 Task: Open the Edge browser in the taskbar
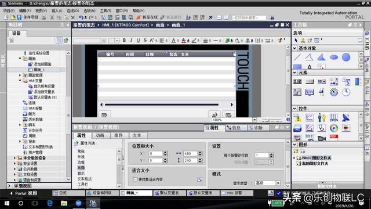pos(50,203)
